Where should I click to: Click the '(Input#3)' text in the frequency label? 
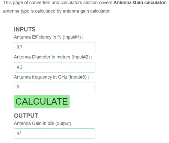click(77, 77)
